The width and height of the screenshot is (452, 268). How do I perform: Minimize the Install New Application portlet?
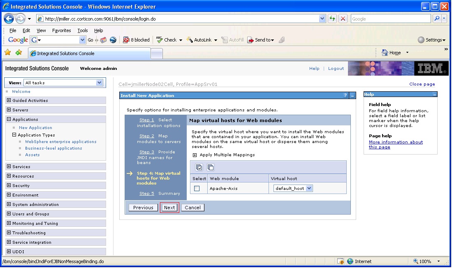tap(352, 95)
